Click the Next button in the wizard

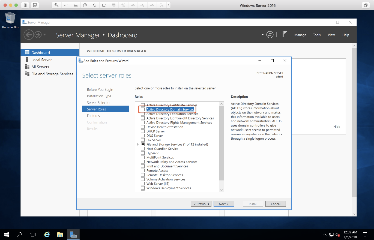point(223,204)
